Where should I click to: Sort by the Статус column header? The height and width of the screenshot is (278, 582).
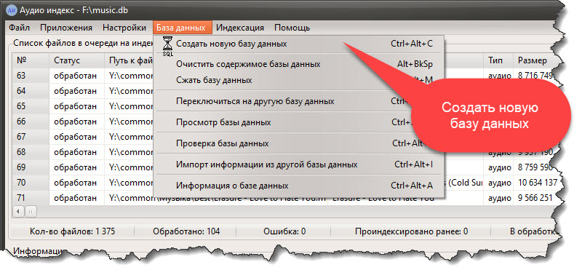77,60
